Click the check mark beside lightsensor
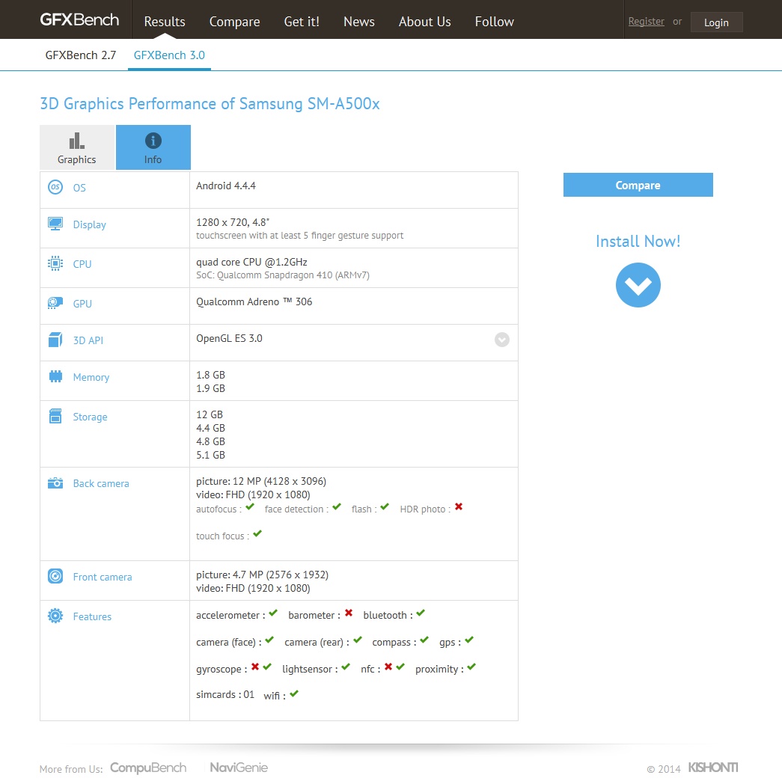 click(346, 667)
